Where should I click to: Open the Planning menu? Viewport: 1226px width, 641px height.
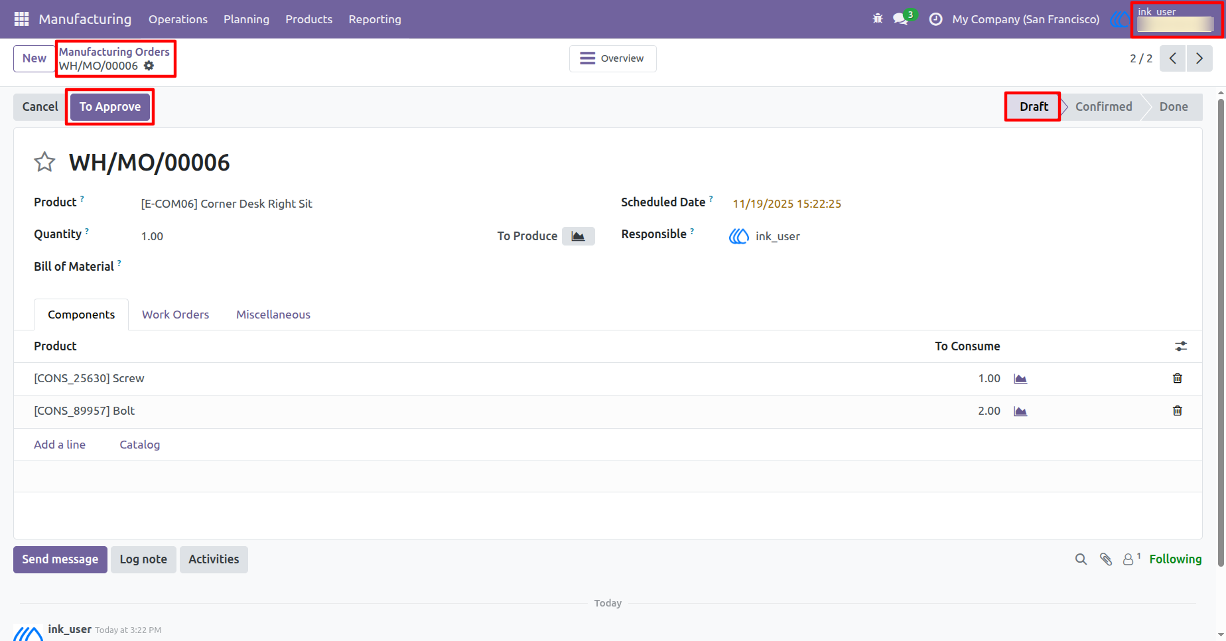246,19
